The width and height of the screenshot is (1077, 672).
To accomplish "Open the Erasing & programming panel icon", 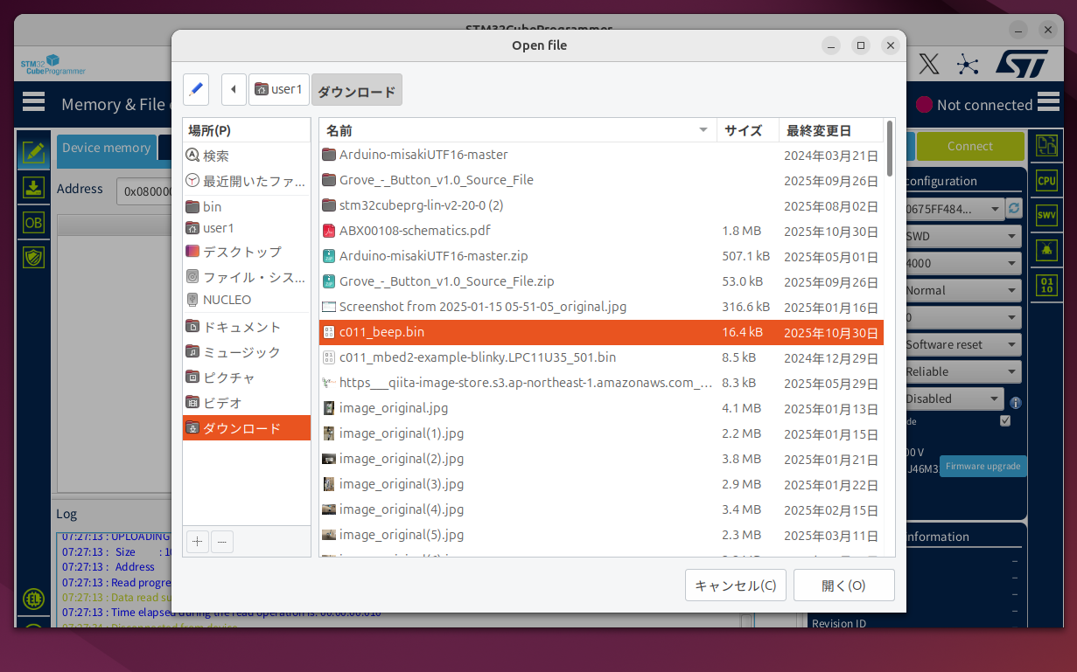I will click(33, 188).
